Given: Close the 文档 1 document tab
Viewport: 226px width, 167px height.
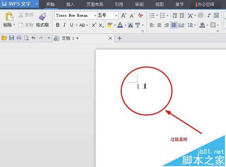Looking at the screenshot, I should click(110, 38).
